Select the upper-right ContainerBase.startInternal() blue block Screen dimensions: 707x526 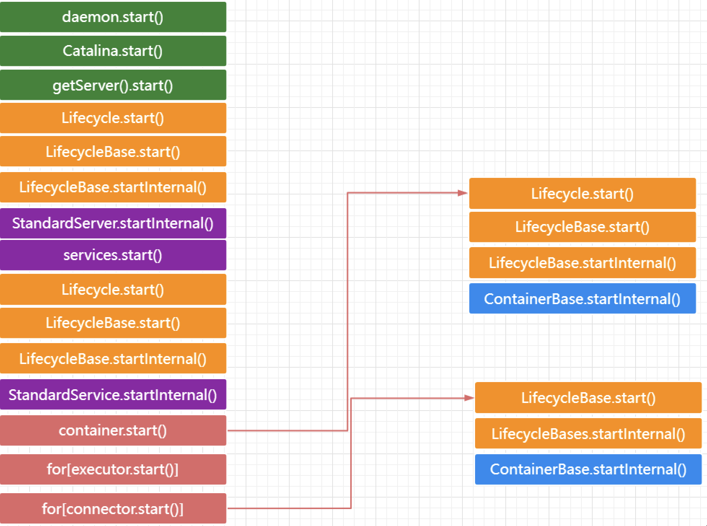[582, 299]
